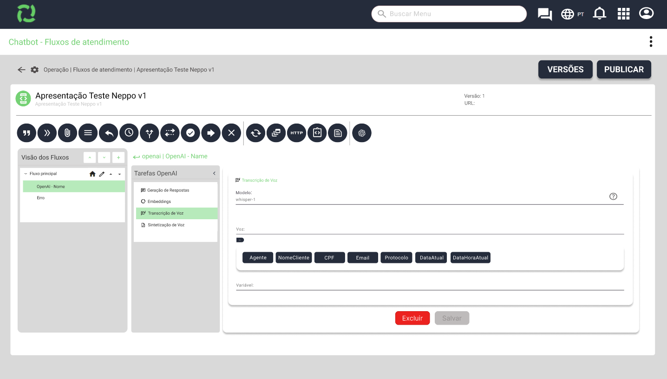The image size is (667, 379).
Task: Click the up caret on Fluxo principal row
Action: click(x=111, y=174)
